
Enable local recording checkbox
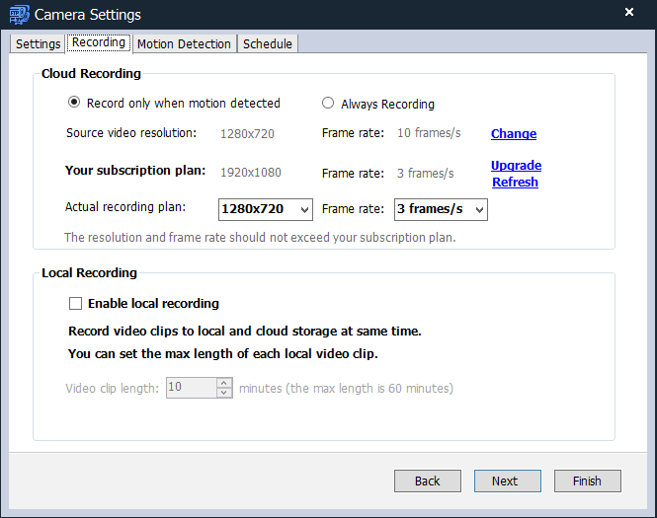click(75, 304)
